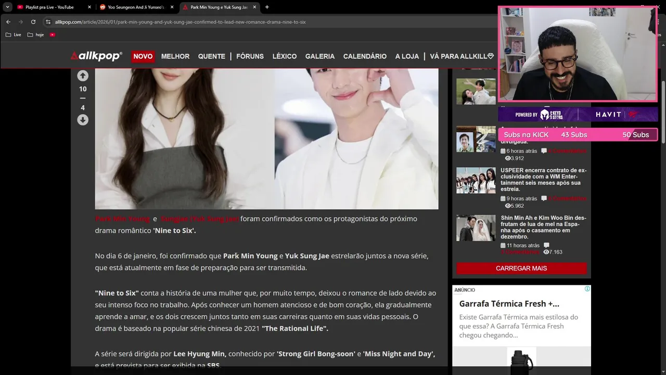Click the ad info icon on the Garrafa Térmica ad

tap(587, 289)
